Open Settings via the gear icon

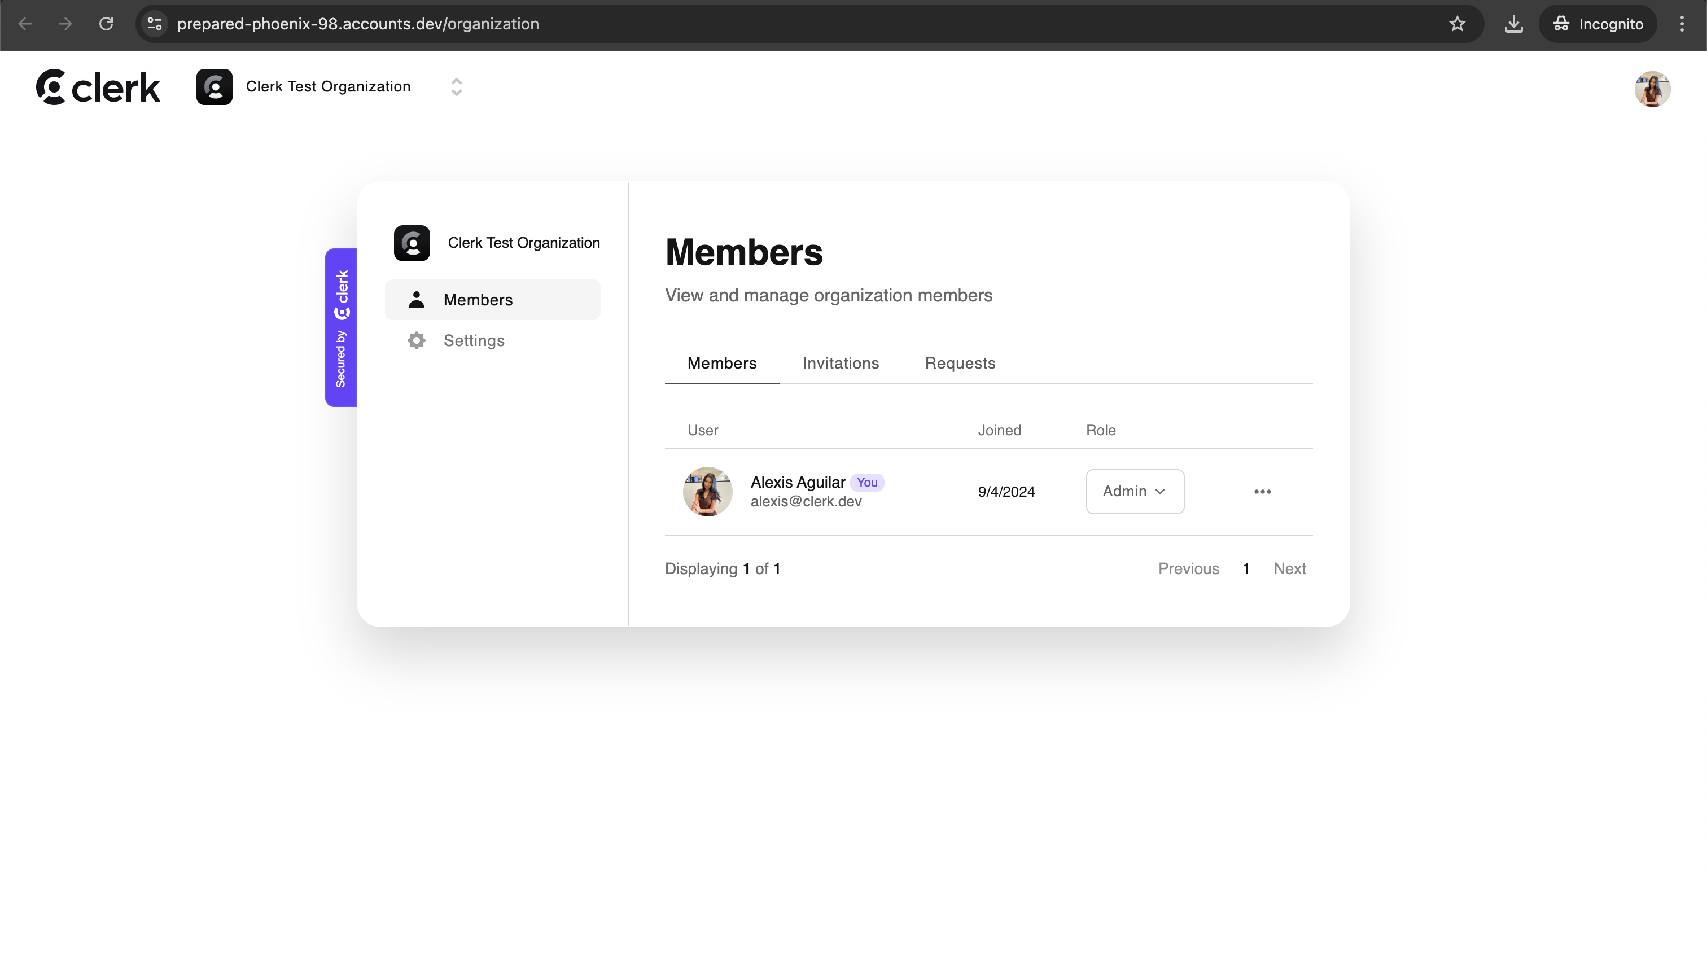tap(416, 340)
